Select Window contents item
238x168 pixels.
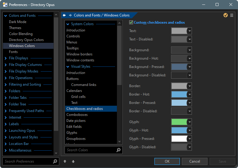pos(80,60)
